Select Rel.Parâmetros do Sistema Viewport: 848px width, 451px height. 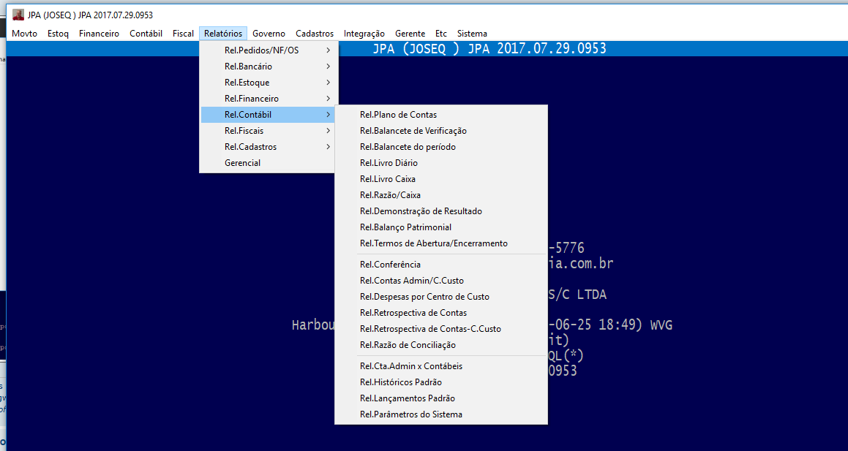point(441,414)
